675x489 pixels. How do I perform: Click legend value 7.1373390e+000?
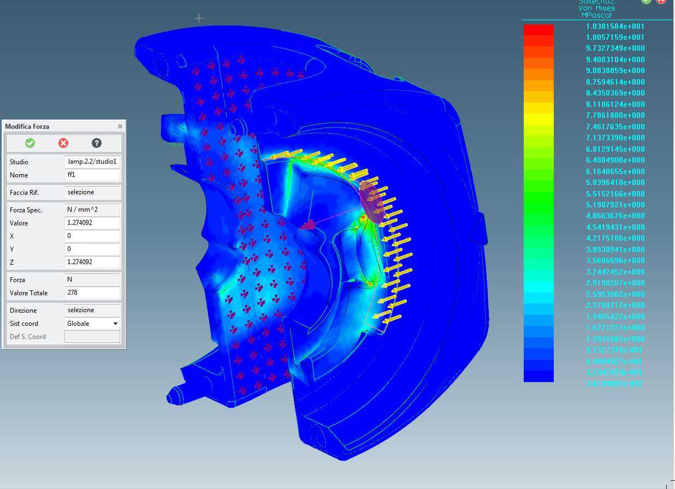[x=615, y=138]
